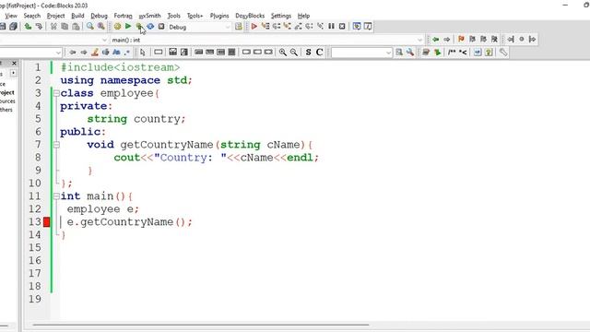
Task: Stop the debugger icon
Action: coord(342,27)
